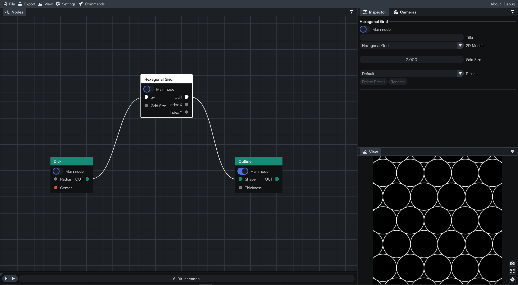Click Debug in the top bar
518x285 pixels.
(509, 4)
